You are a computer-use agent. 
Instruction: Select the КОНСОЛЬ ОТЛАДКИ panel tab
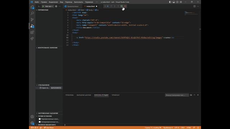pos(101,95)
